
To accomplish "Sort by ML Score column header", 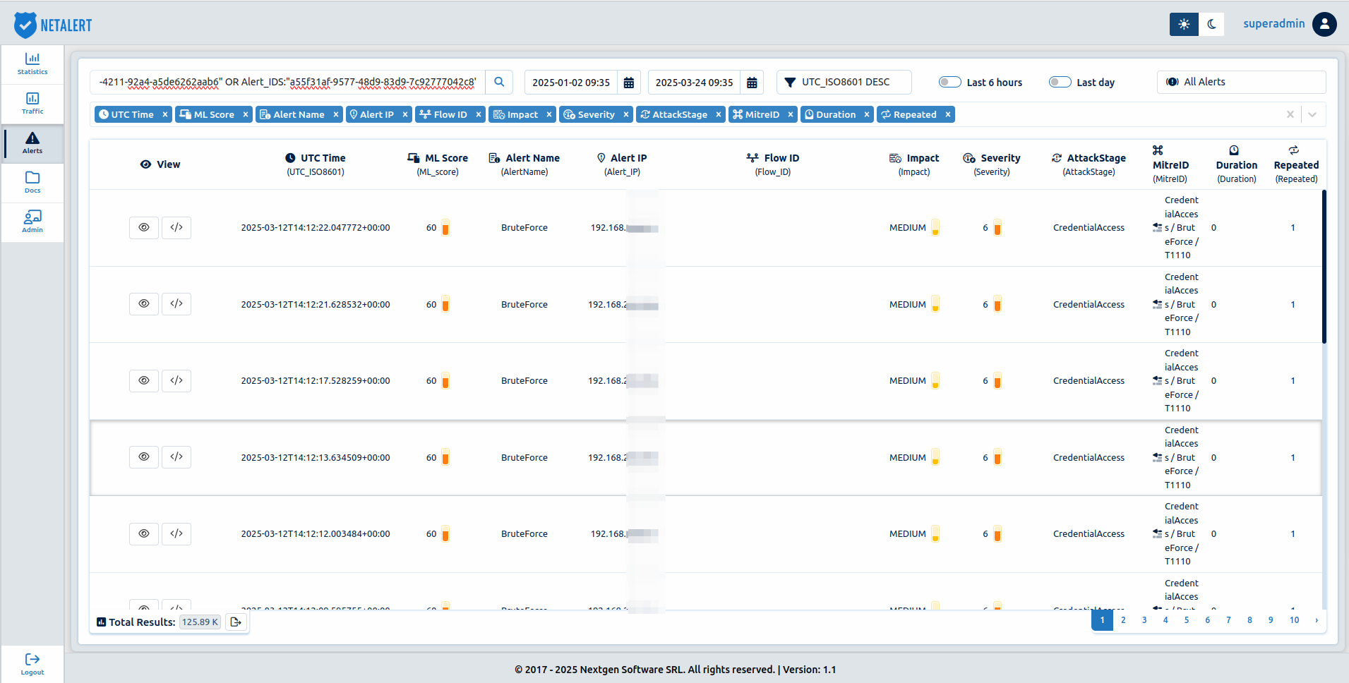I will coord(438,164).
